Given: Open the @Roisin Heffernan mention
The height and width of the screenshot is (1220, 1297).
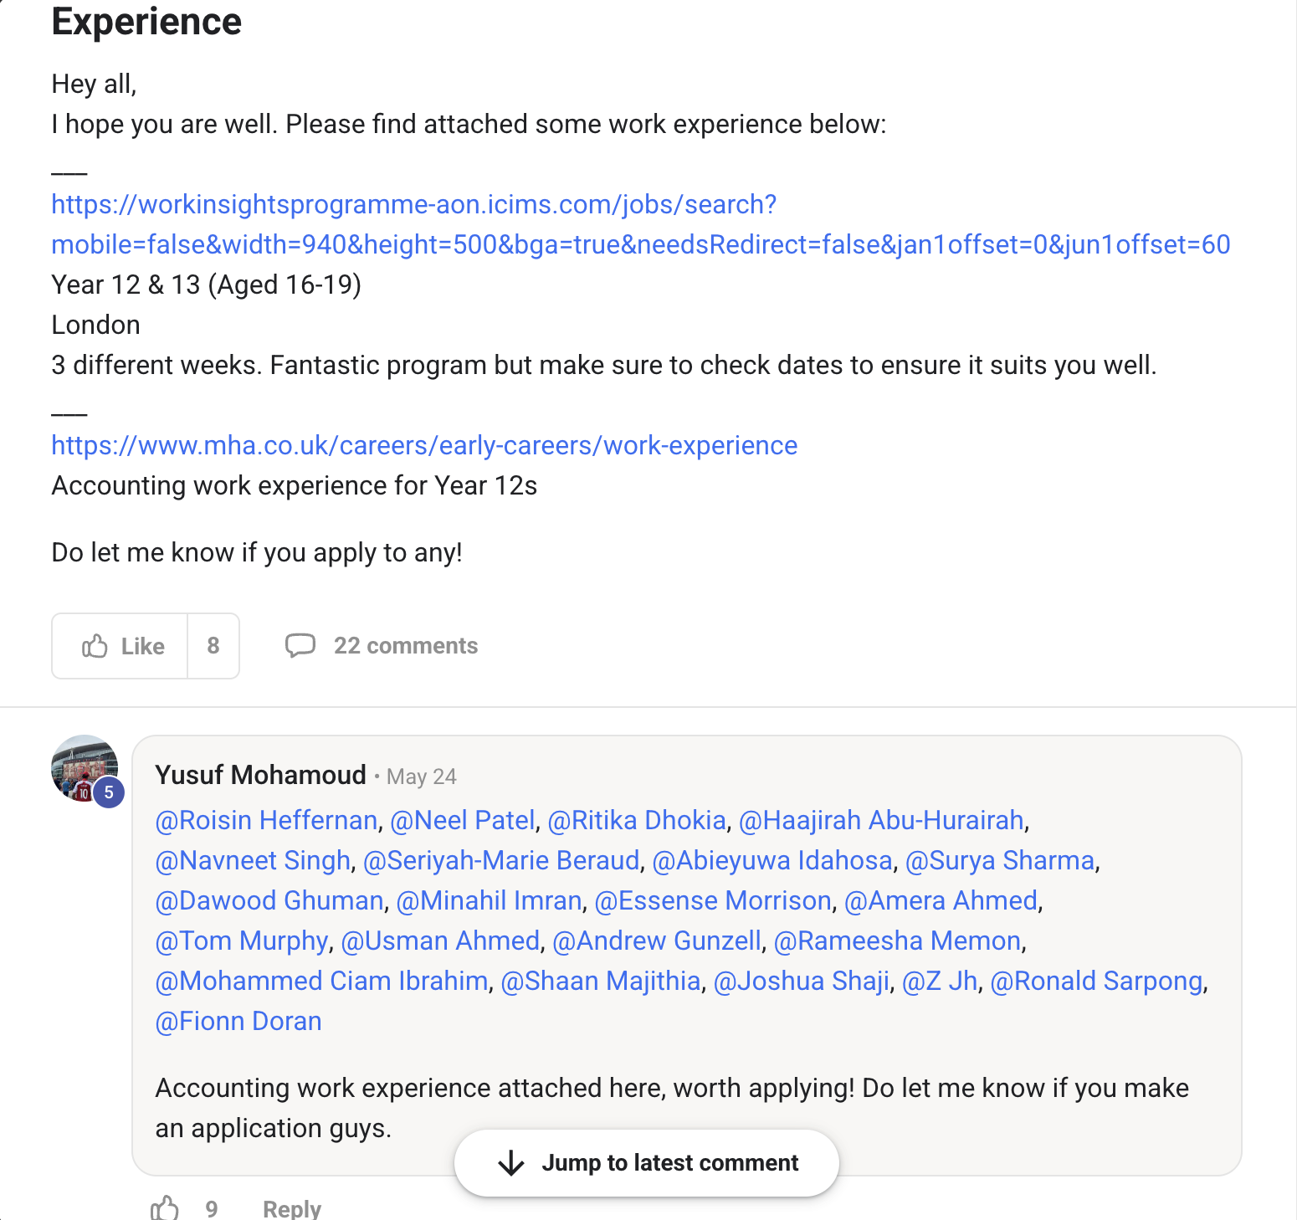Looking at the screenshot, I should pyautogui.click(x=266, y=821).
